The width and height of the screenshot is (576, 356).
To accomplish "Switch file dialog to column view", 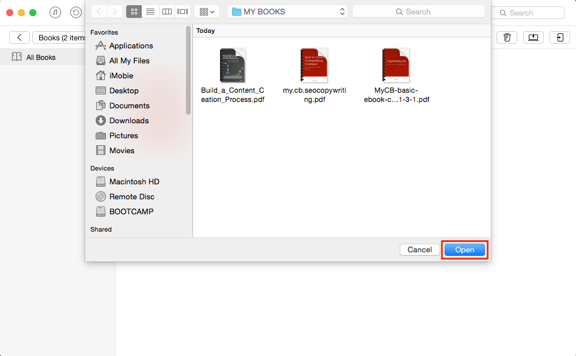I will click(166, 12).
